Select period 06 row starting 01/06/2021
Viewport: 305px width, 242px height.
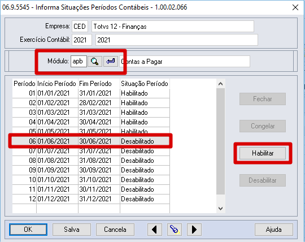click(x=91, y=141)
